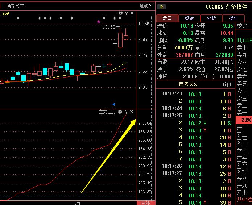Viewport: 252px width, 205px height.
Task: Click the red 29% ratio bar
Action: pos(244,120)
